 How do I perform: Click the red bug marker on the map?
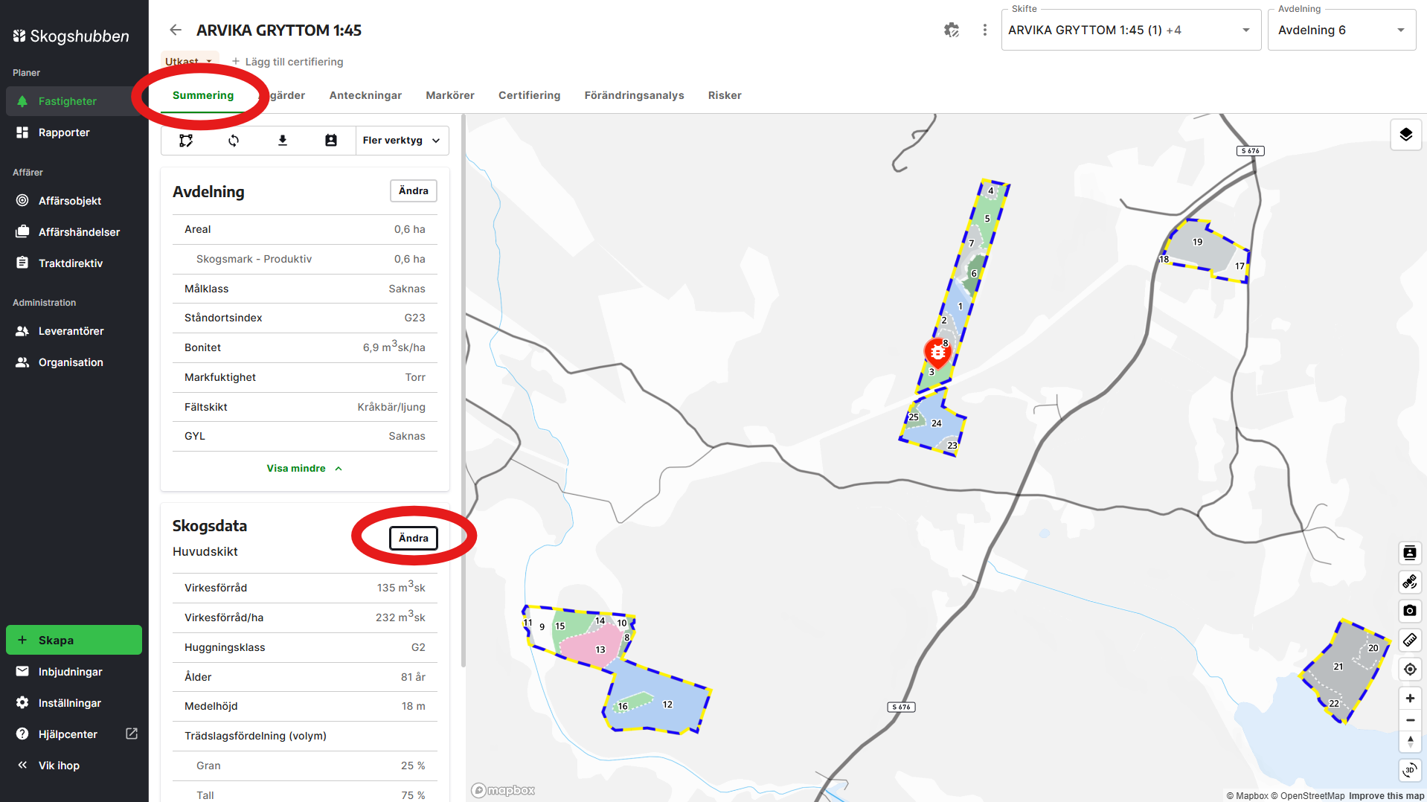937,353
